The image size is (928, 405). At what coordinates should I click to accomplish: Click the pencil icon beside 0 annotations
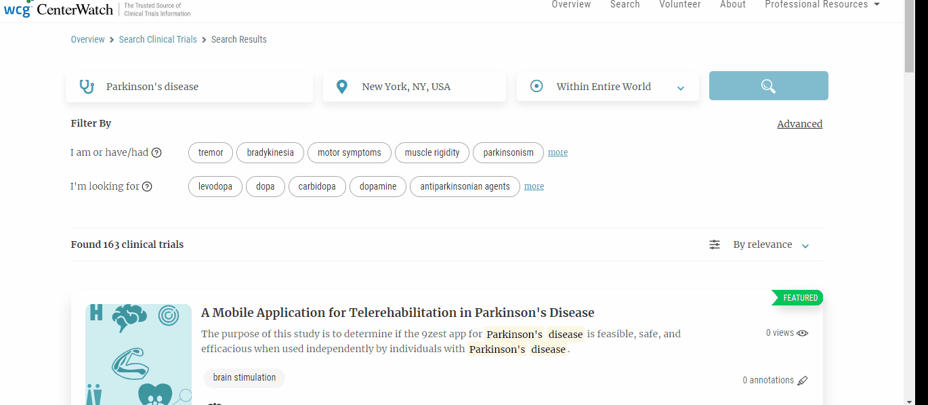[x=803, y=380]
